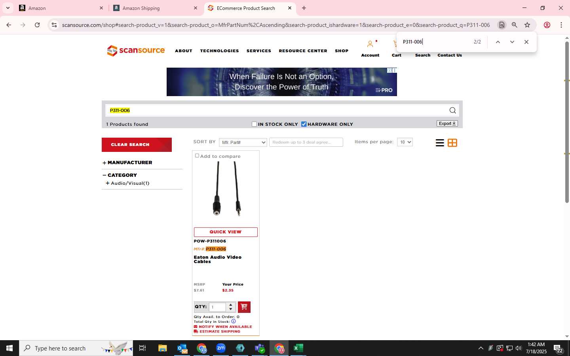570x356 pixels.
Task: Check the Add to compare box
Action: pyautogui.click(x=197, y=156)
